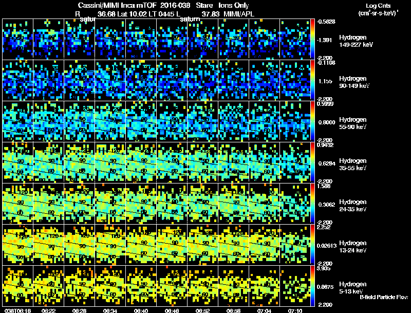This screenshot has width=411, height=313.
Task: Click the color bar beside Hydrogen 13-24 keV
Action: (312, 245)
